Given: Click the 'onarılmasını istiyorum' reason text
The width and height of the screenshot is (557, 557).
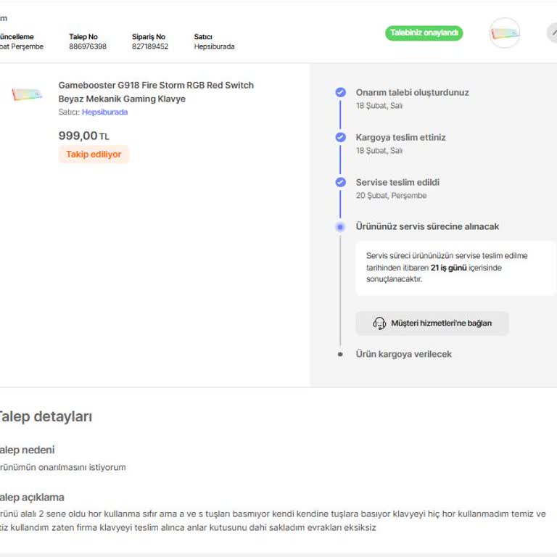Looking at the screenshot, I should [82, 467].
